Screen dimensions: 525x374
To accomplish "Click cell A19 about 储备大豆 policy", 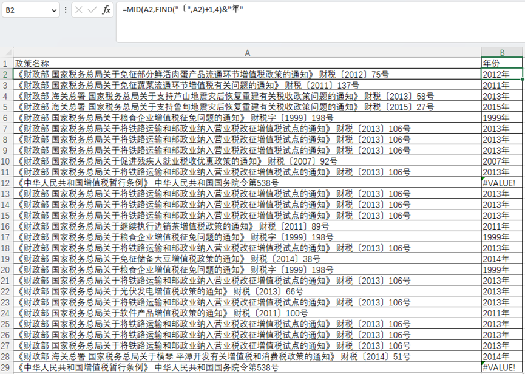I will tap(247, 259).
